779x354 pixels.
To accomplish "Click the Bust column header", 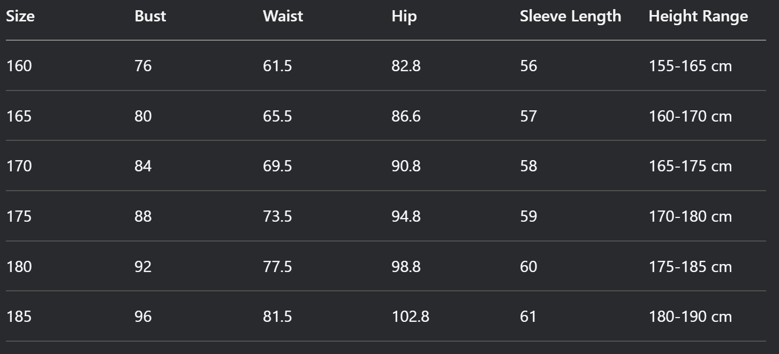I will pos(150,16).
